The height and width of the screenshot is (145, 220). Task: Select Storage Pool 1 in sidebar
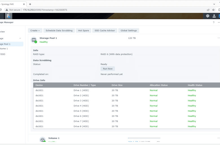click(x=11, y=44)
